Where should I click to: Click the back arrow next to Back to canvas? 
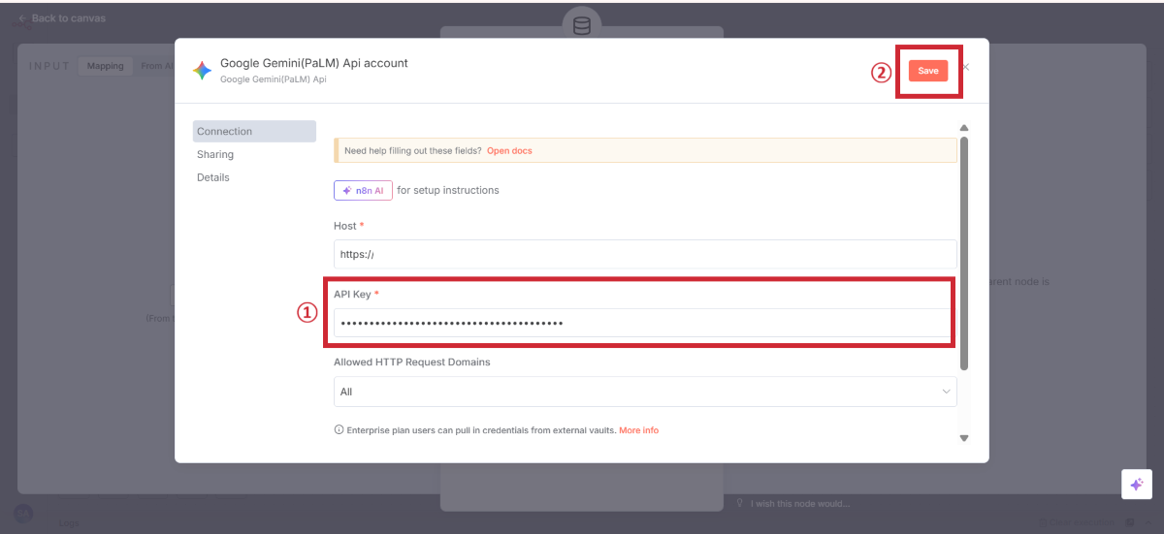22,18
